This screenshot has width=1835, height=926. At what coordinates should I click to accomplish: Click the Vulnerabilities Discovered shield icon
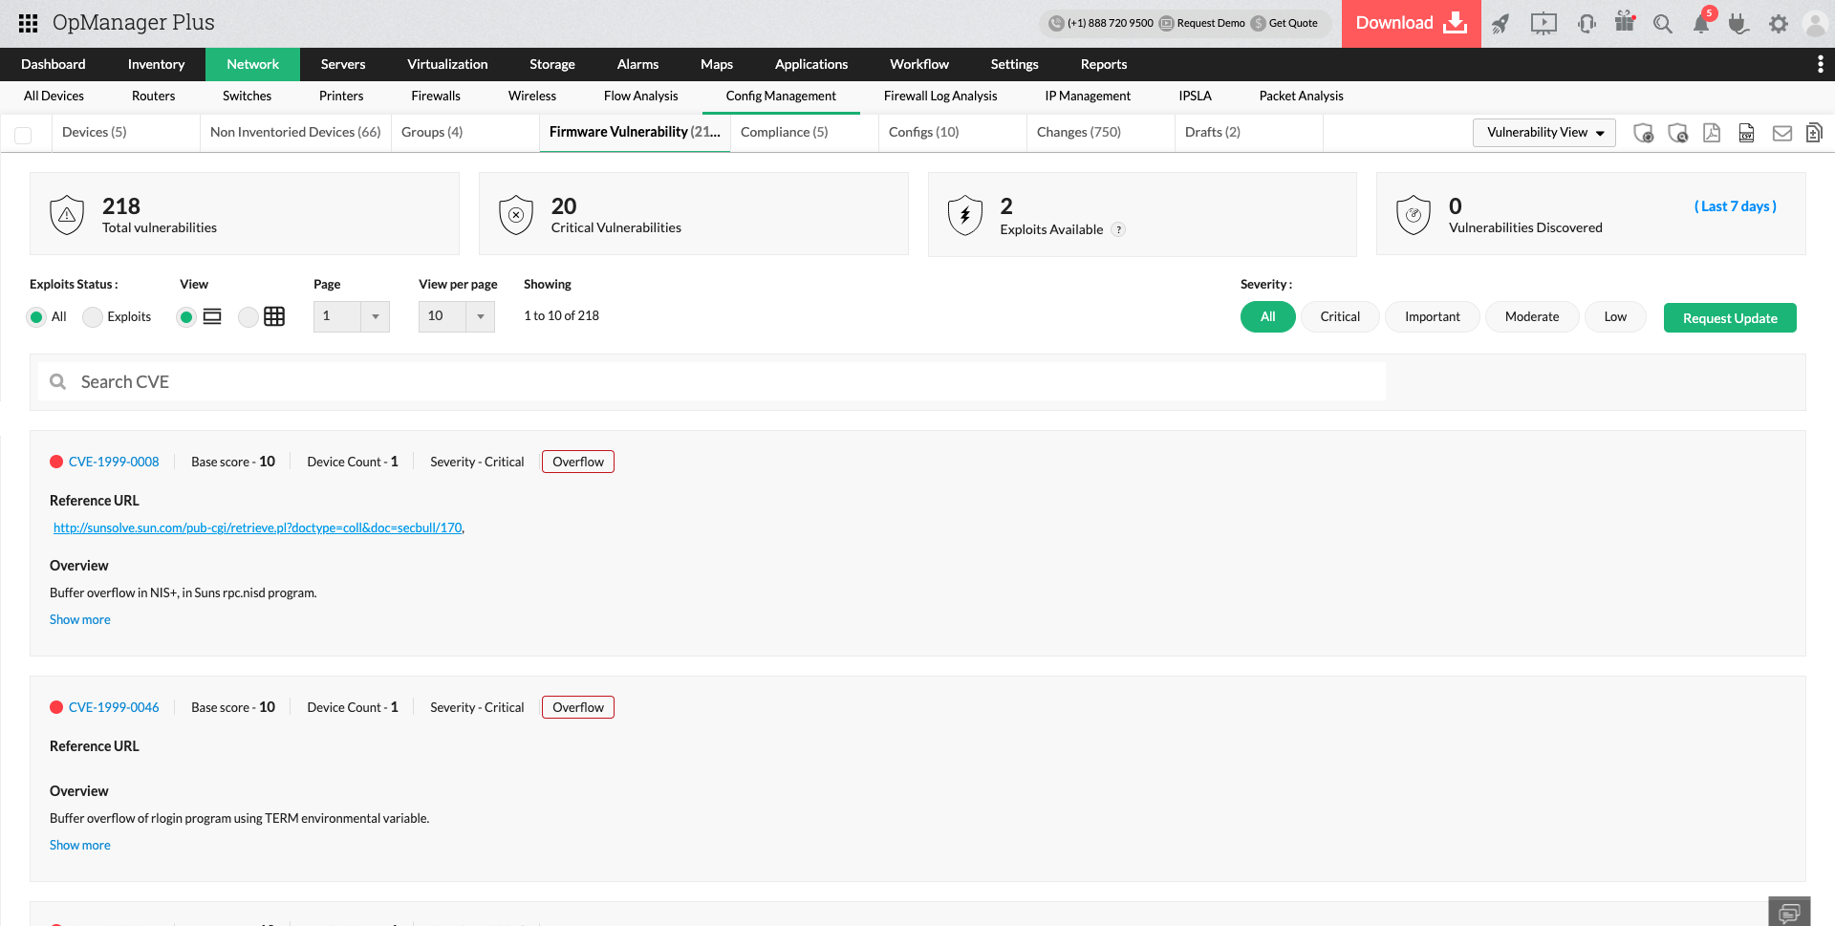tap(1414, 214)
